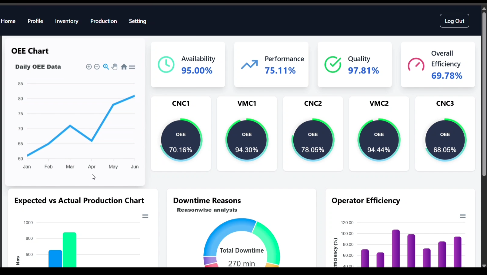This screenshot has width=487, height=275.
Task: Open the Inventory section
Action: point(67,21)
